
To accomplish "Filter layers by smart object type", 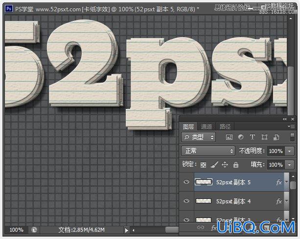I will (x=276, y=137).
